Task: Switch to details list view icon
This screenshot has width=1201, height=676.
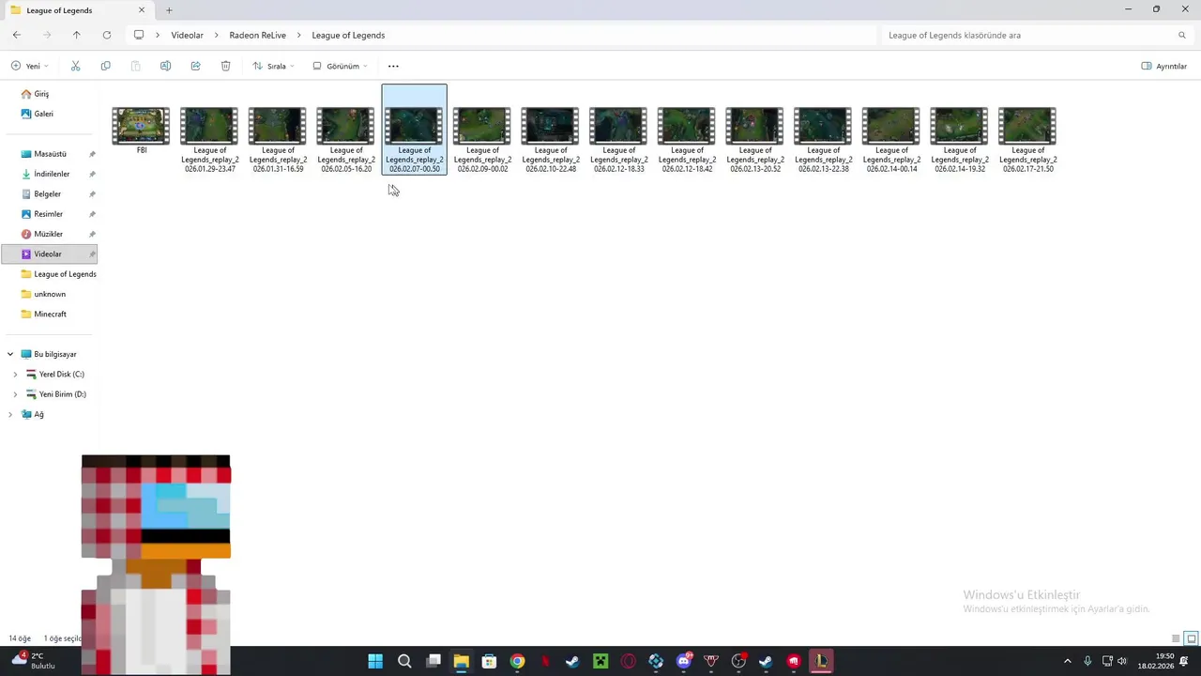Action: pos(1176,638)
